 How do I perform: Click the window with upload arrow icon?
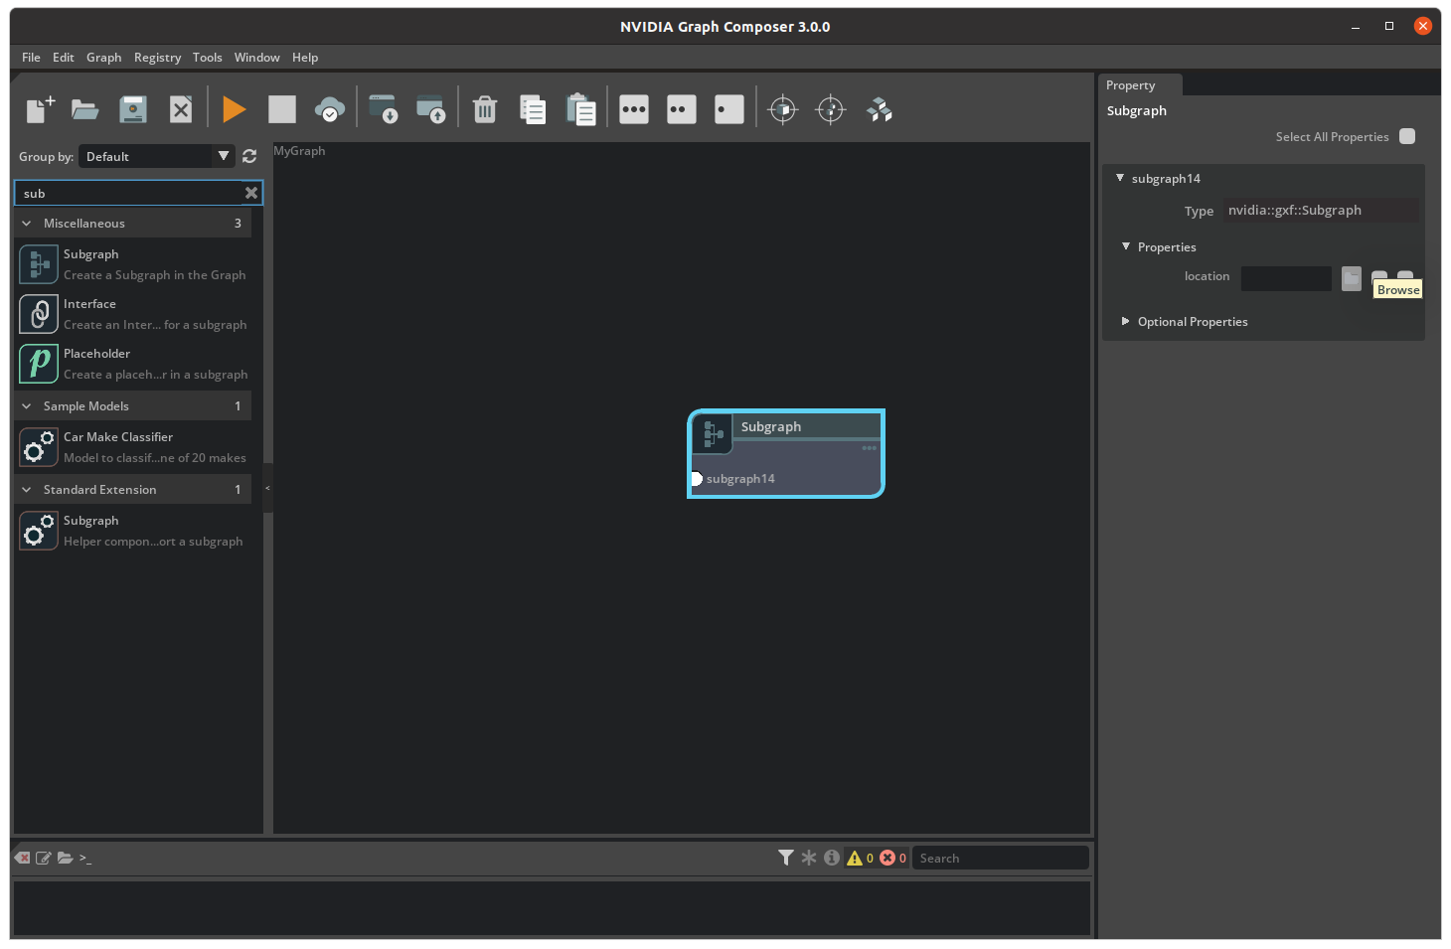click(x=431, y=109)
